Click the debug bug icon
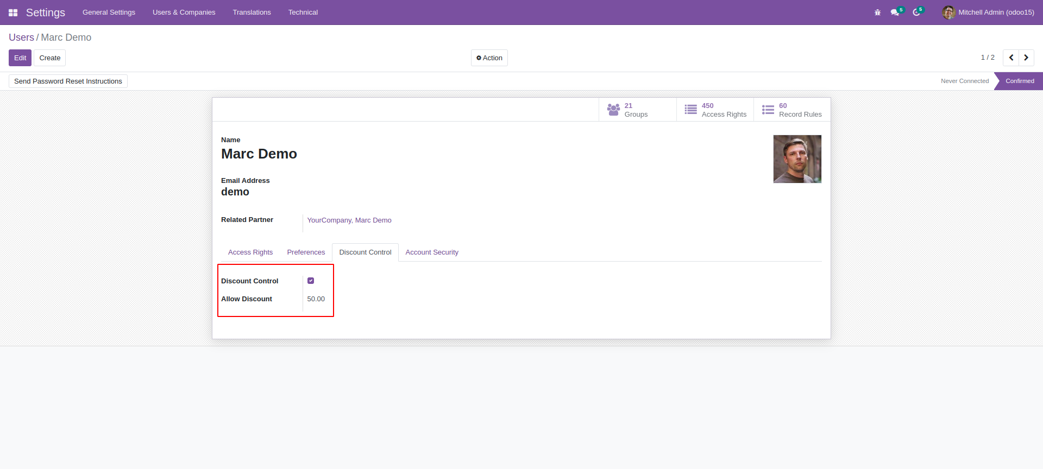Viewport: 1043px width, 469px height. pos(877,12)
